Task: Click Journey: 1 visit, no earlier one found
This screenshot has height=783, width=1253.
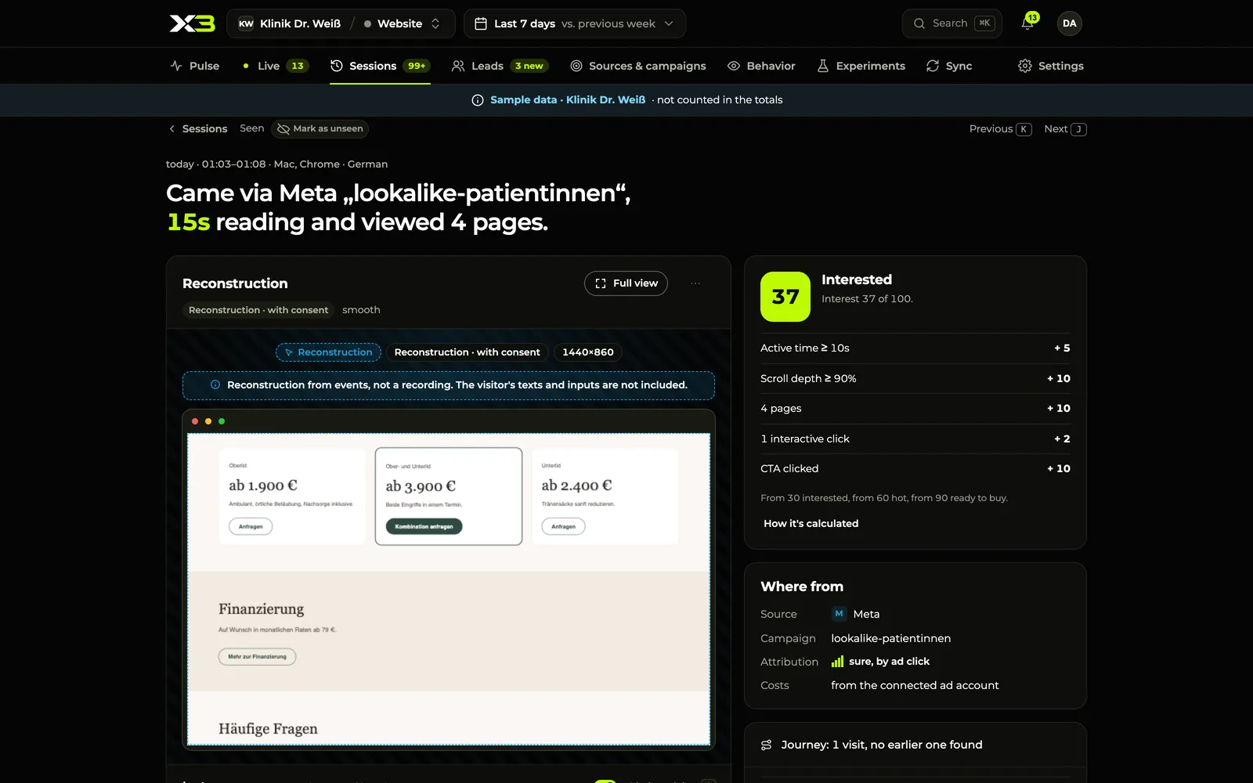Action: coord(881,745)
